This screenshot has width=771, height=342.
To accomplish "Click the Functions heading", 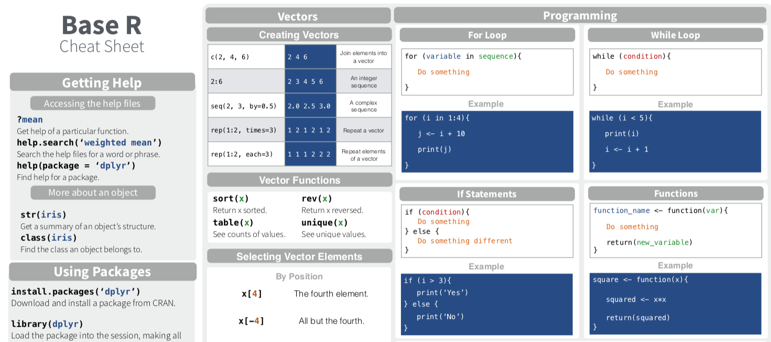I will [676, 193].
